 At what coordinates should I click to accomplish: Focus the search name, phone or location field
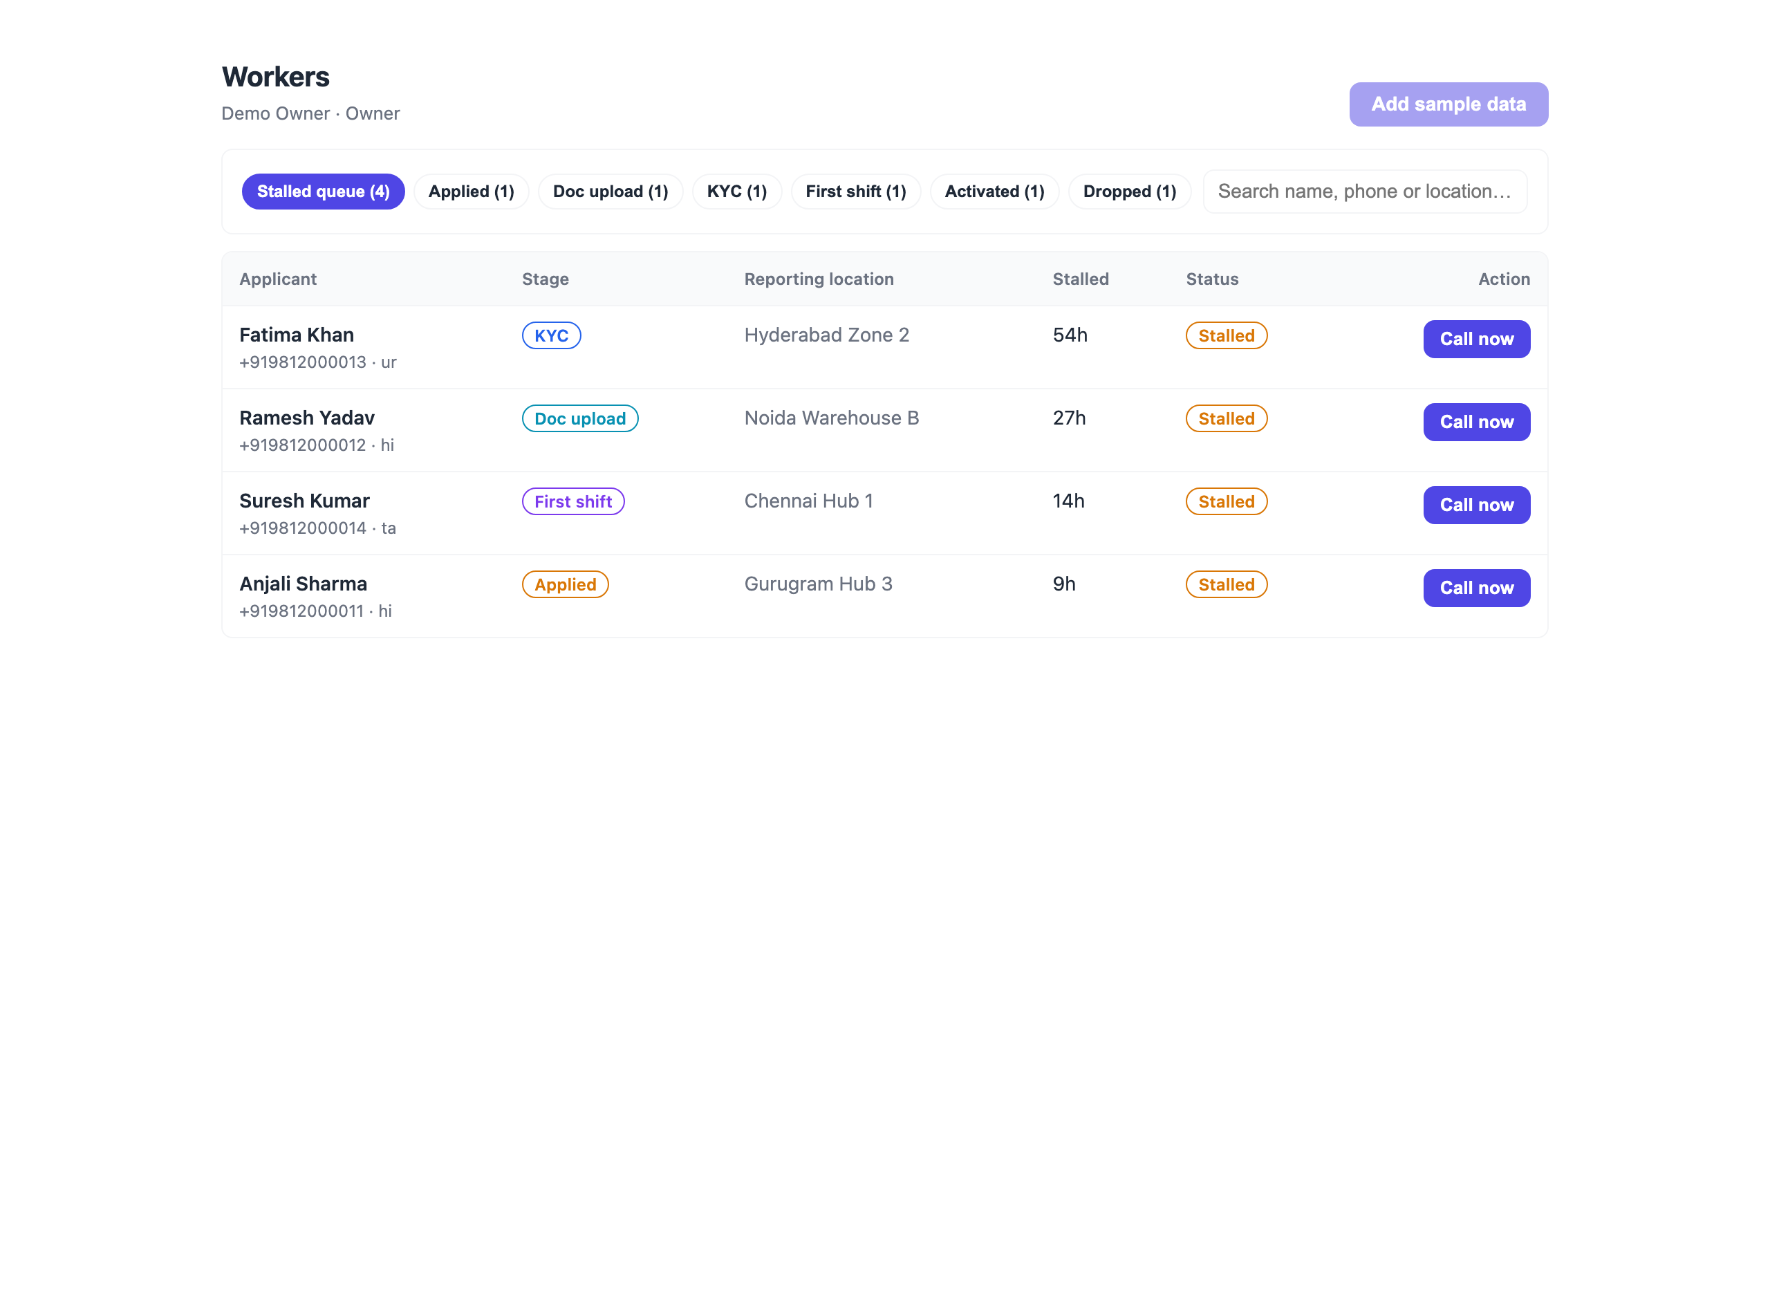coord(1365,192)
